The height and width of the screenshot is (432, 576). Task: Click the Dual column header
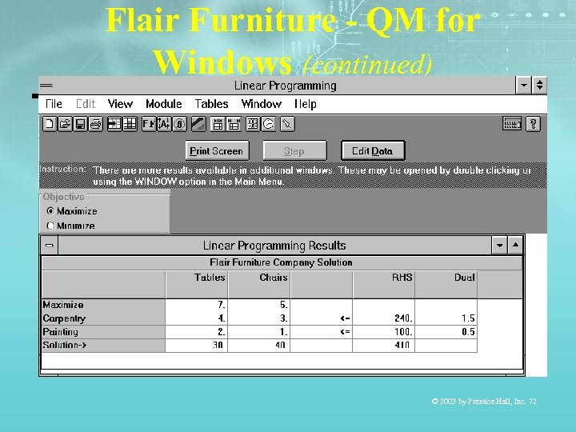pos(446,284)
